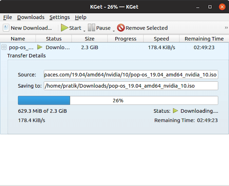The width and height of the screenshot is (229, 186).
Task: Sort by the Name column header
Action: point(18,39)
